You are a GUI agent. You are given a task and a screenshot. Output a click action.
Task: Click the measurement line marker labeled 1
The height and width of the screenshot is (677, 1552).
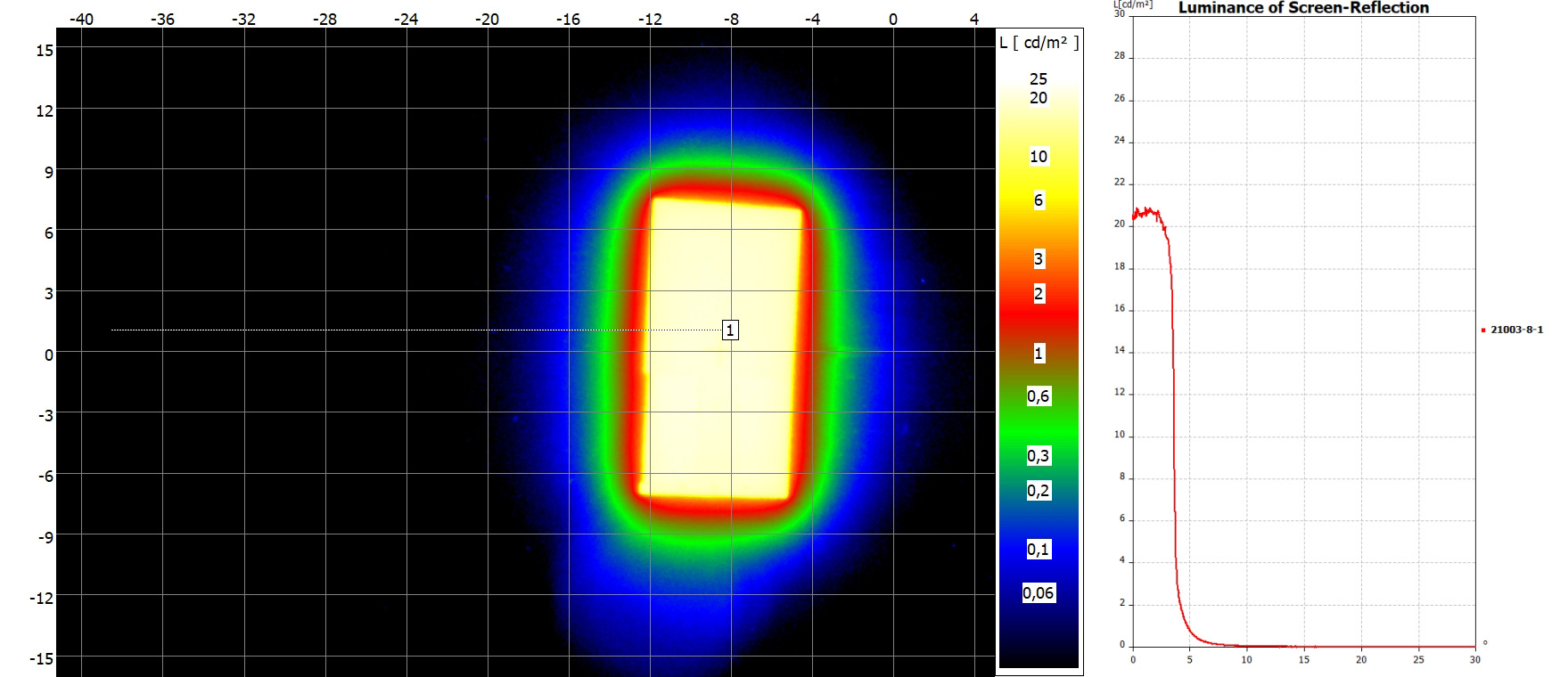(x=730, y=330)
